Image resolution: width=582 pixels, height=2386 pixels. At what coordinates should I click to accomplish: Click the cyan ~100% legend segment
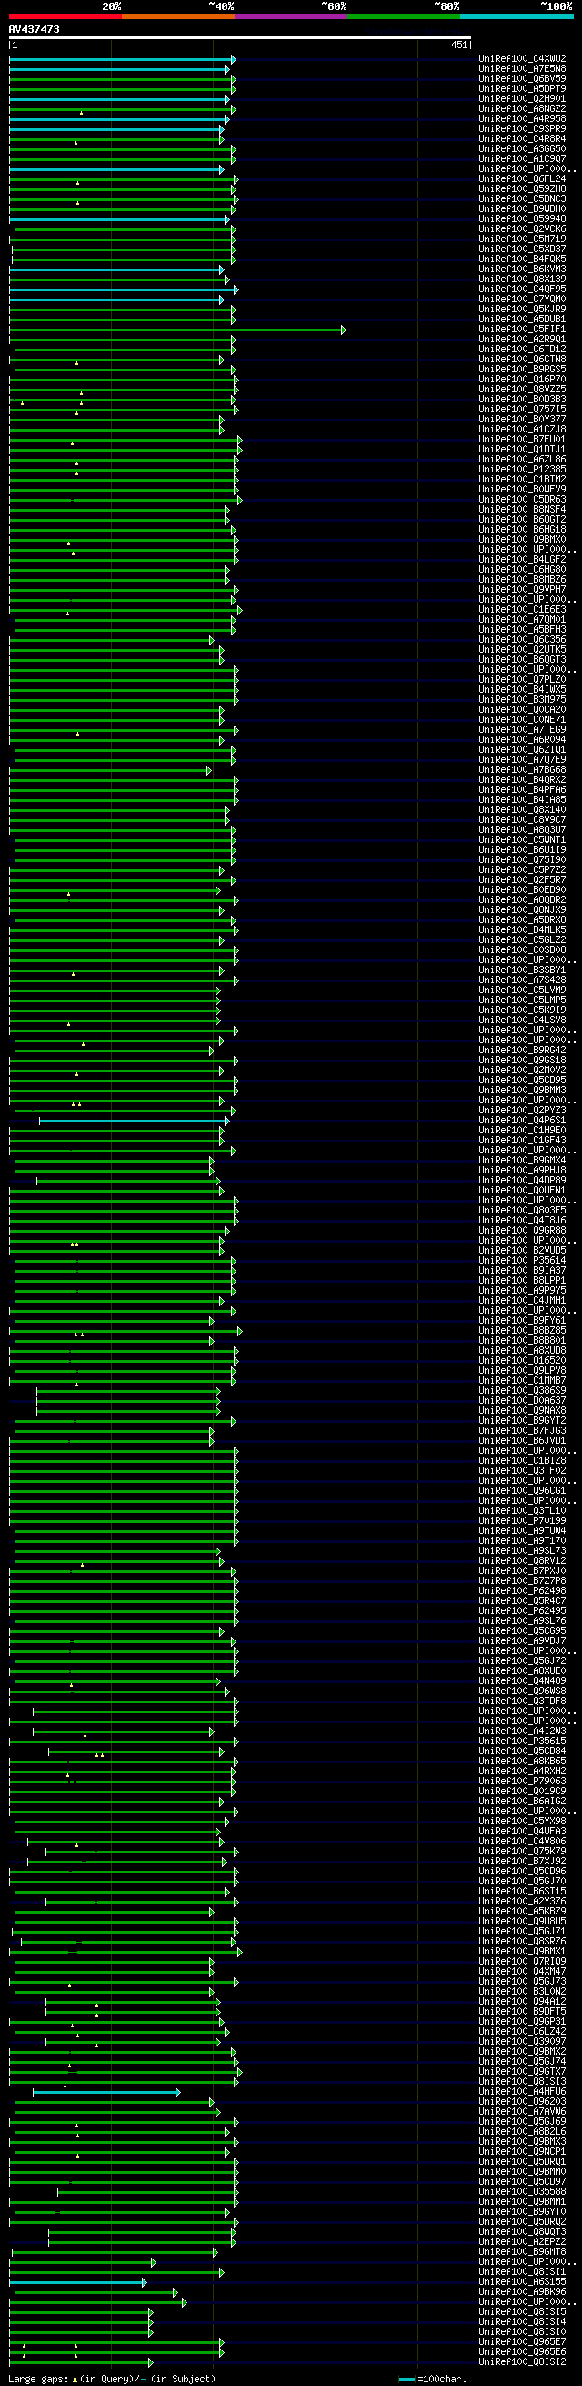(x=517, y=16)
